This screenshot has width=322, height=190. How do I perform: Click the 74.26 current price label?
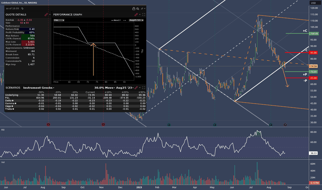(x=313, y=66)
